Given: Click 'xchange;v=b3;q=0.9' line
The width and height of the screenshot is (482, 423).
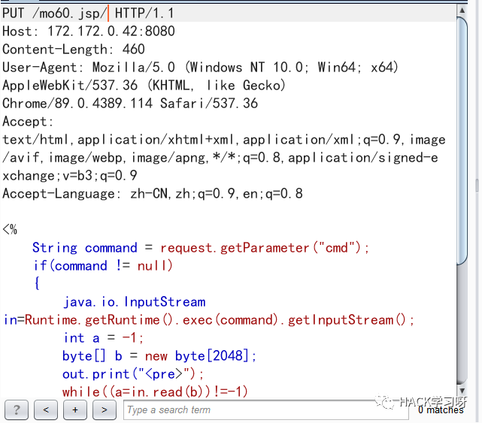Looking at the screenshot, I should (x=70, y=176).
